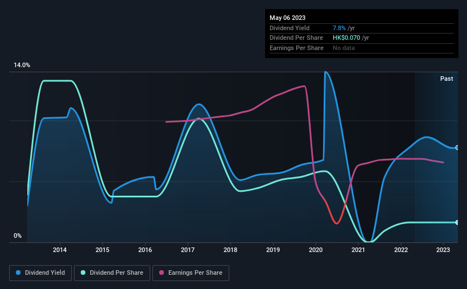Click the 2020 dividend yield spike peak
Image resolution: width=467 pixels, height=289 pixels.
(325, 72)
